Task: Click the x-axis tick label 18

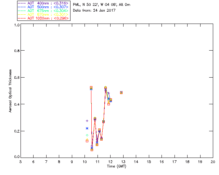Action: click(187, 162)
